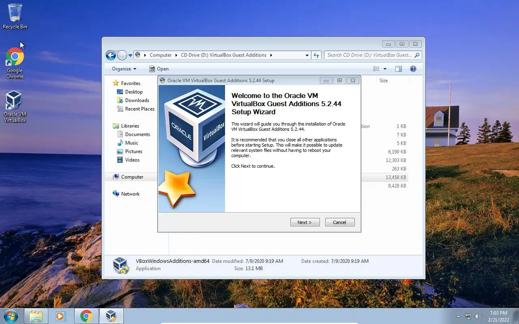This screenshot has width=519, height=324.
Task: Click setup dialog title bar icon
Action: click(163, 81)
